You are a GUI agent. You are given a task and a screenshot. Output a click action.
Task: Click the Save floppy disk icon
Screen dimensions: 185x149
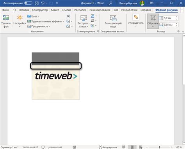[37, 3]
